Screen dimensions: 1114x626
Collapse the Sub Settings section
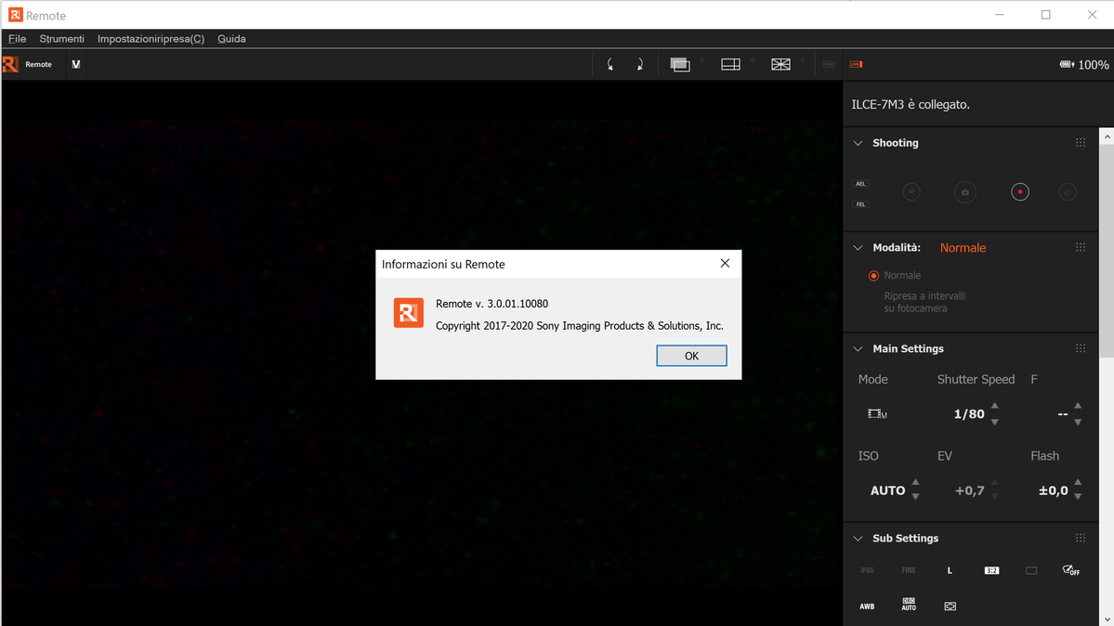coord(857,538)
